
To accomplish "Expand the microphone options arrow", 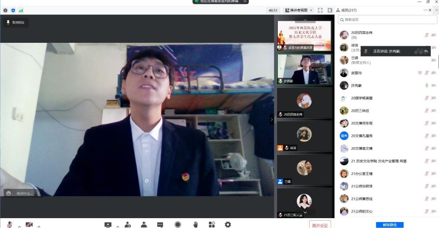I will [19, 226].
